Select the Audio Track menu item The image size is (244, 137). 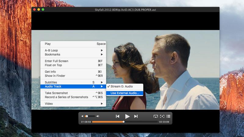click(73, 86)
